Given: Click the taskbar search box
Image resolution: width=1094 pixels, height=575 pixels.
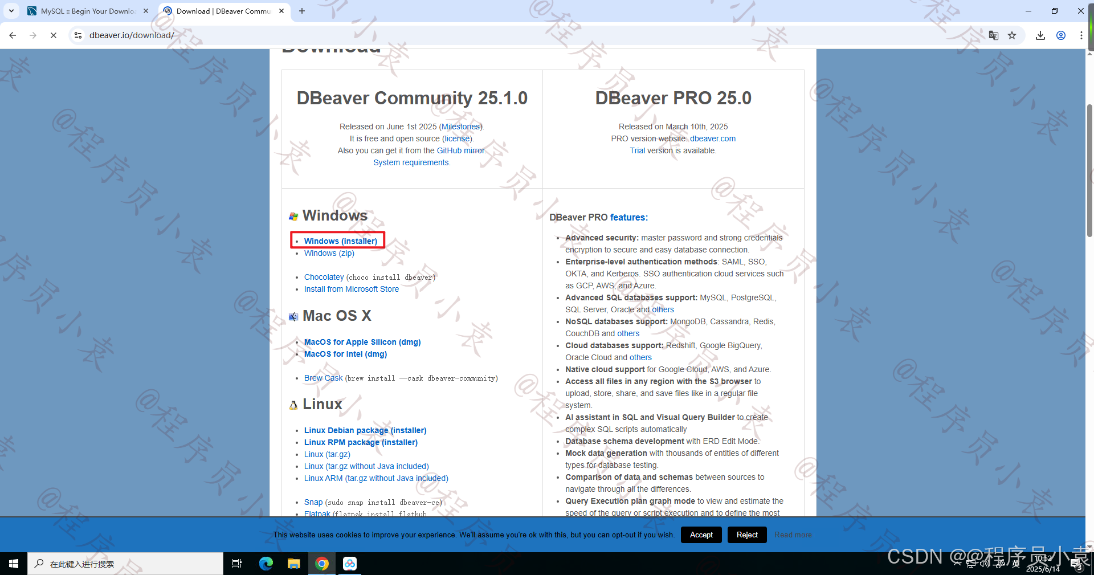Looking at the screenshot, I should click(x=125, y=564).
